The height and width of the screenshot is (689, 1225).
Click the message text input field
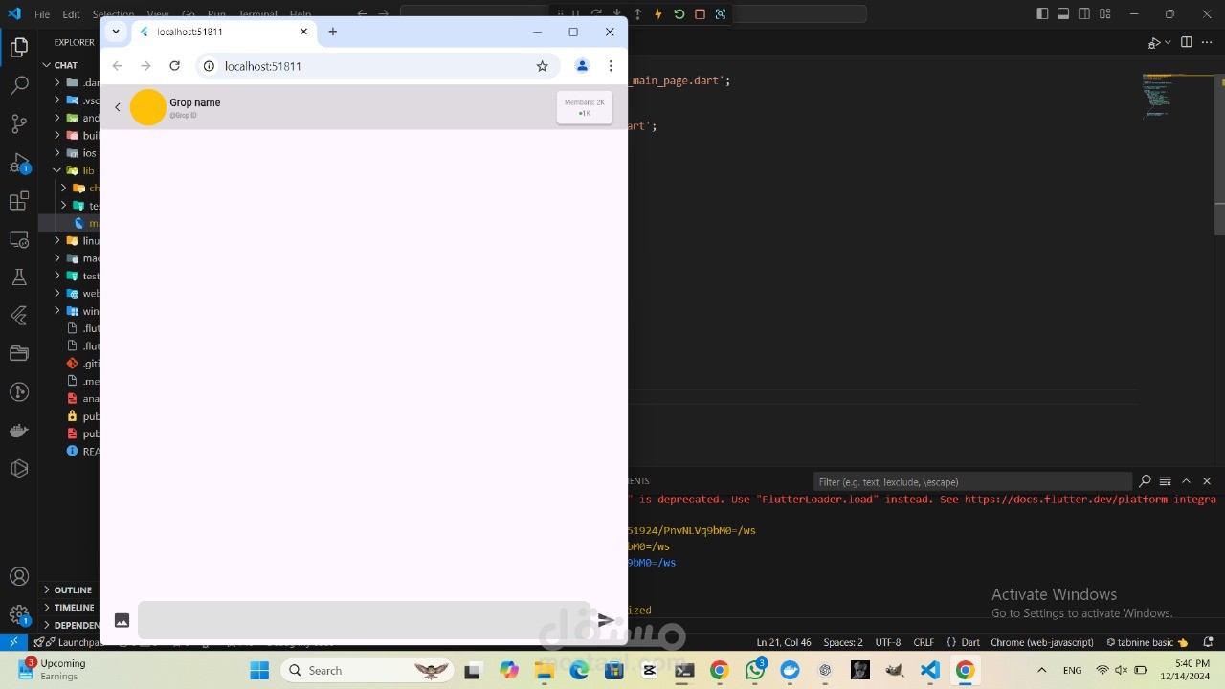pyautogui.click(x=364, y=620)
